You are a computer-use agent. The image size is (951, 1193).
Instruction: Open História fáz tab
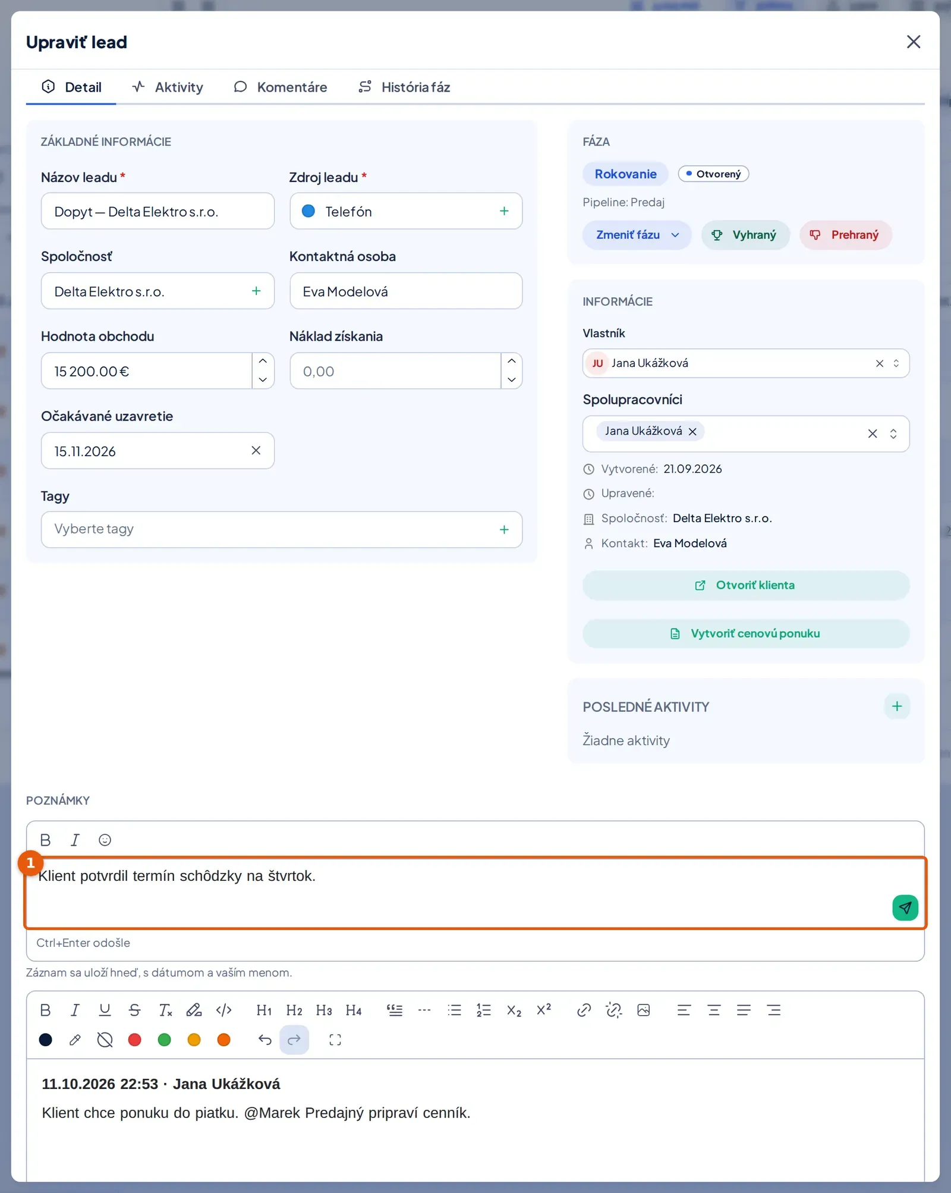point(404,87)
